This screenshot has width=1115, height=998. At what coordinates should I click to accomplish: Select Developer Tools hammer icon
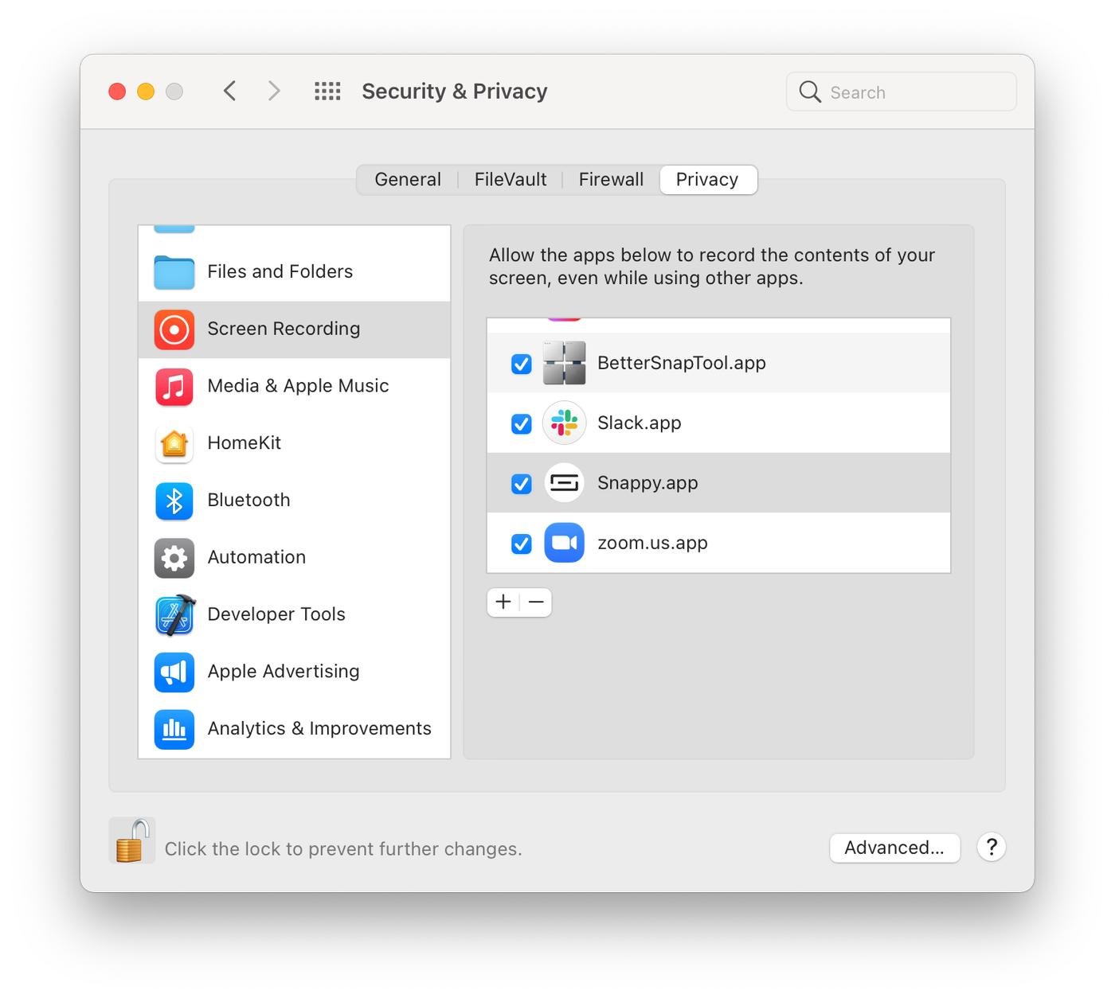[x=174, y=615]
